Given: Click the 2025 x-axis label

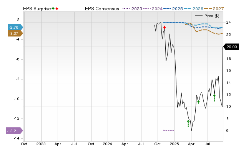Looking at the screenshot, I should [174, 144].
